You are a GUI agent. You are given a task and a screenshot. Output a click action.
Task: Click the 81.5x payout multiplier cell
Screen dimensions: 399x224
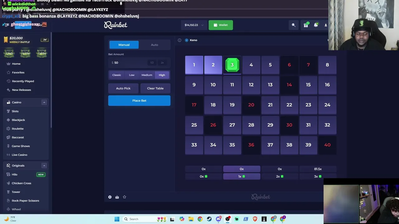click(x=318, y=169)
